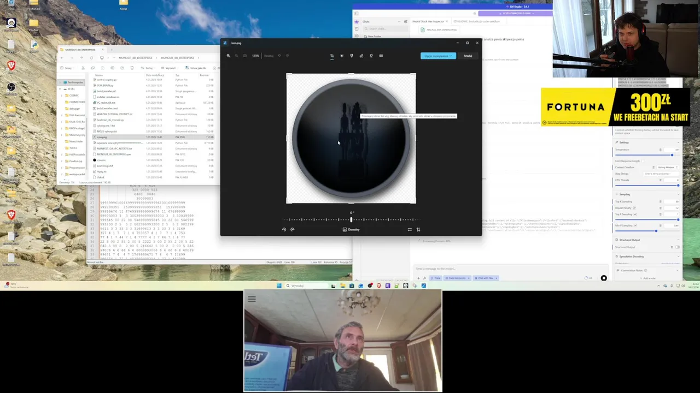Expand the COSMIC folder in the tree
The image size is (700, 393).
click(62, 96)
